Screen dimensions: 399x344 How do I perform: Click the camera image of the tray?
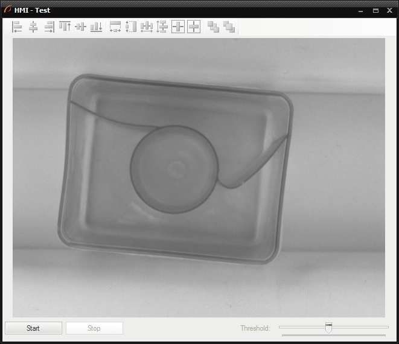pyautogui.click(x=199, y=177)
